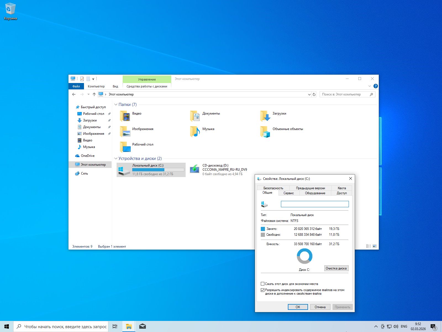Collapse Устройства и диски section
This screenshot has width=442, height=332.
116,159
